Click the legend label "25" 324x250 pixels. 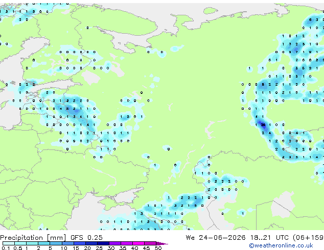tap(99, 248)
